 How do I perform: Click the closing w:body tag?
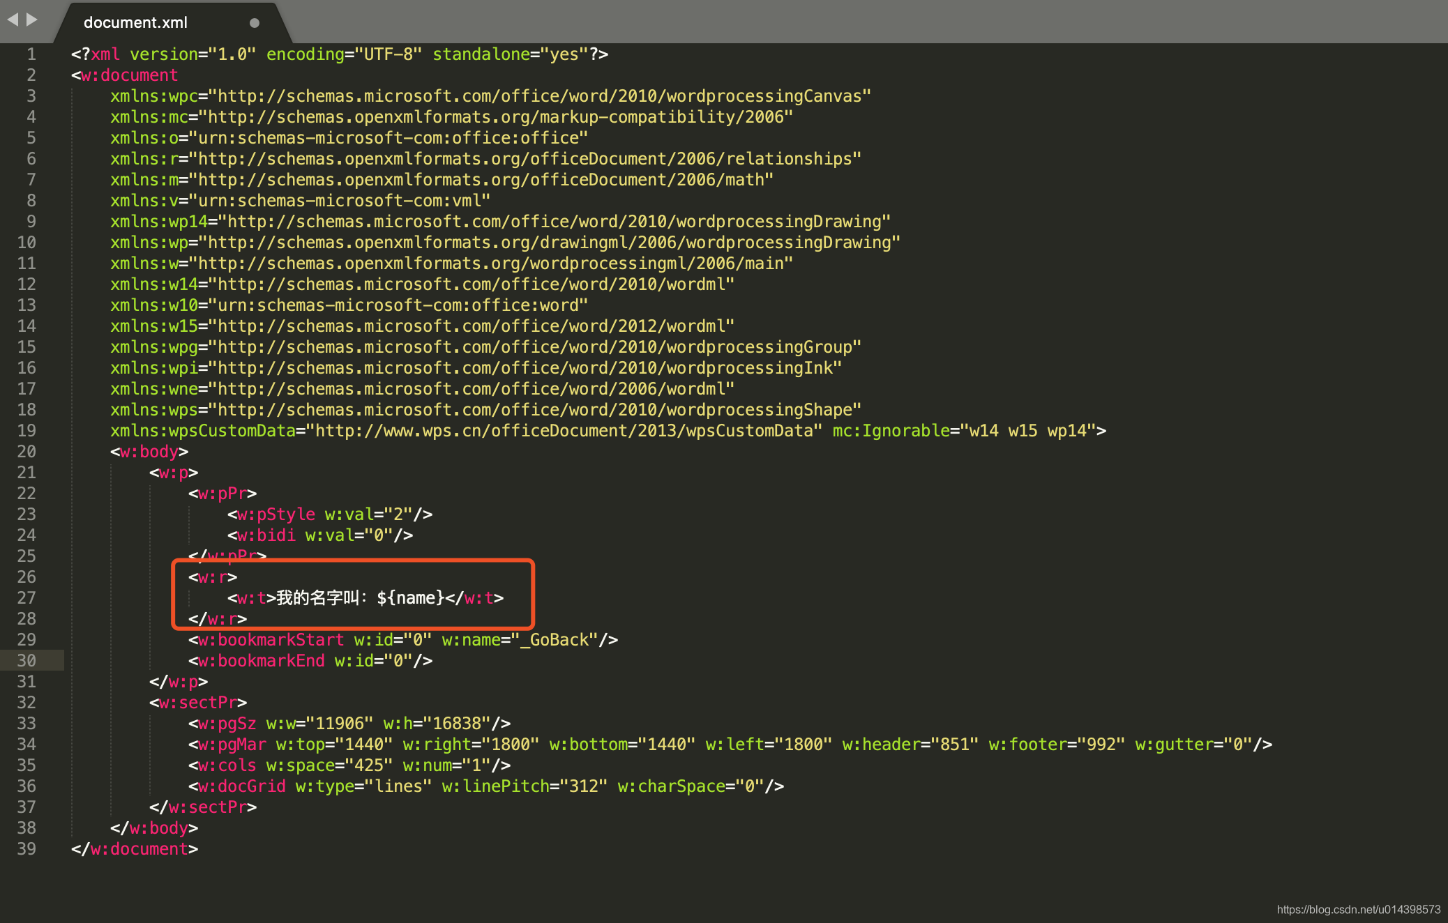(154, 828)
